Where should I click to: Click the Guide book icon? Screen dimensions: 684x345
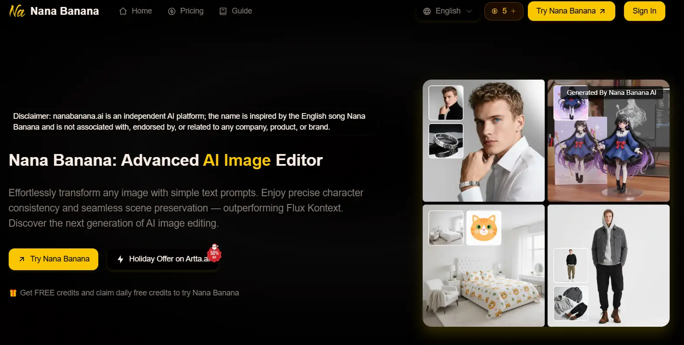223,11
